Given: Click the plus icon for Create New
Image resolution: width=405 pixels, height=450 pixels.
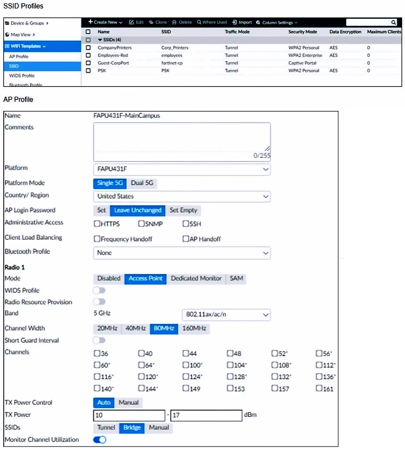Looking at the screenshot, I should point(90,22).
